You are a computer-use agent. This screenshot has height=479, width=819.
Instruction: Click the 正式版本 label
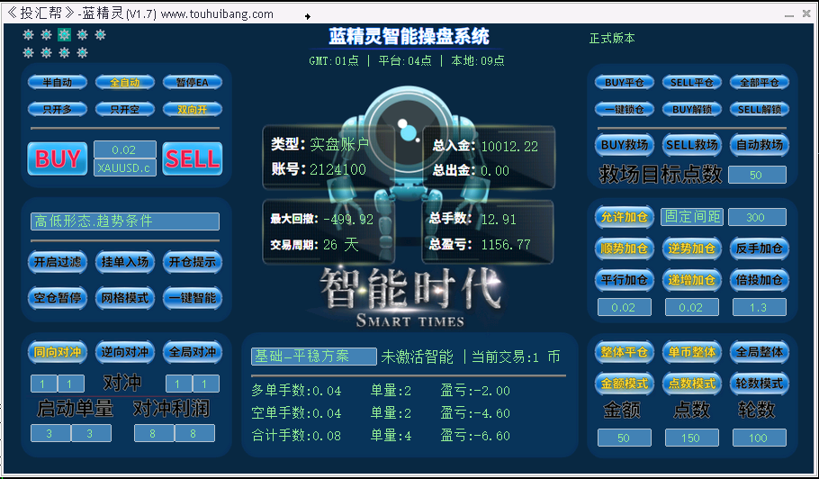tap(612, 38)
